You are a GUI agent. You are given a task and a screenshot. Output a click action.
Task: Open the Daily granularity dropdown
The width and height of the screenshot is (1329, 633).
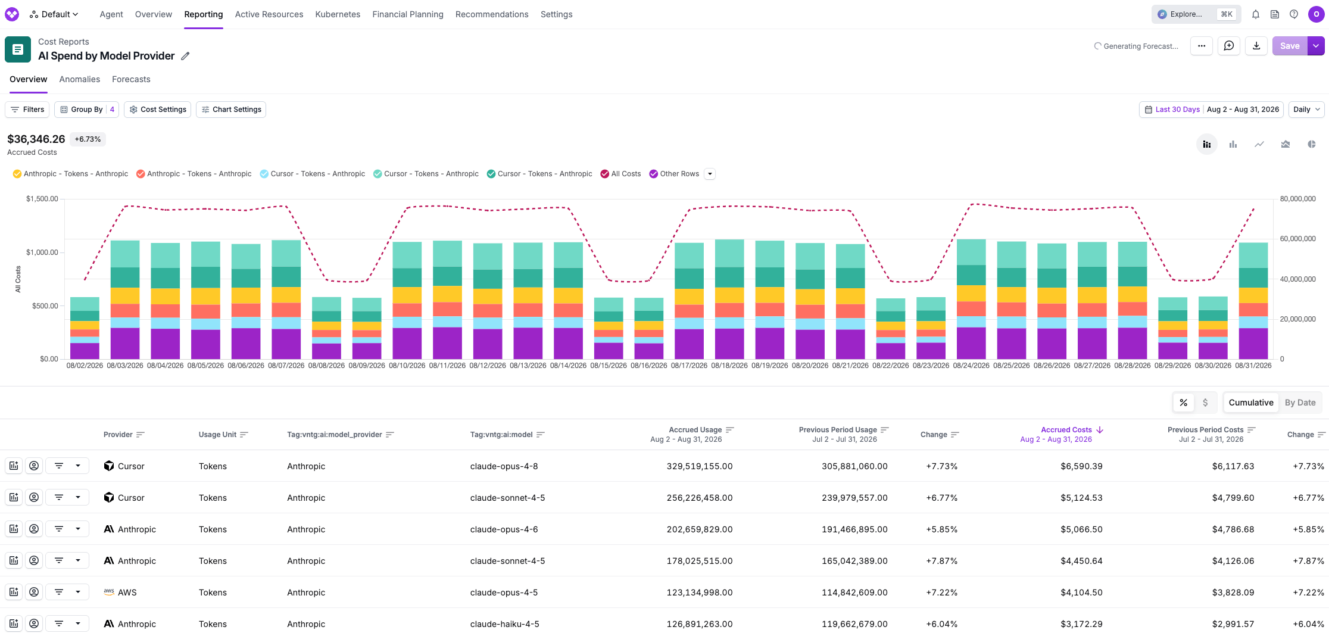pyautogui.click(x=1306, y=110)
